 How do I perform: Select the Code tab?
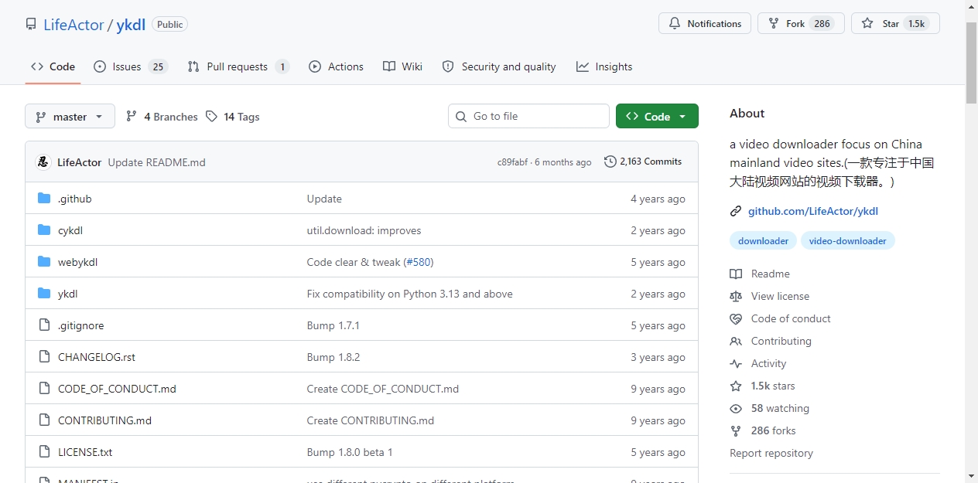pyautogui.click(x=53, y=66)
